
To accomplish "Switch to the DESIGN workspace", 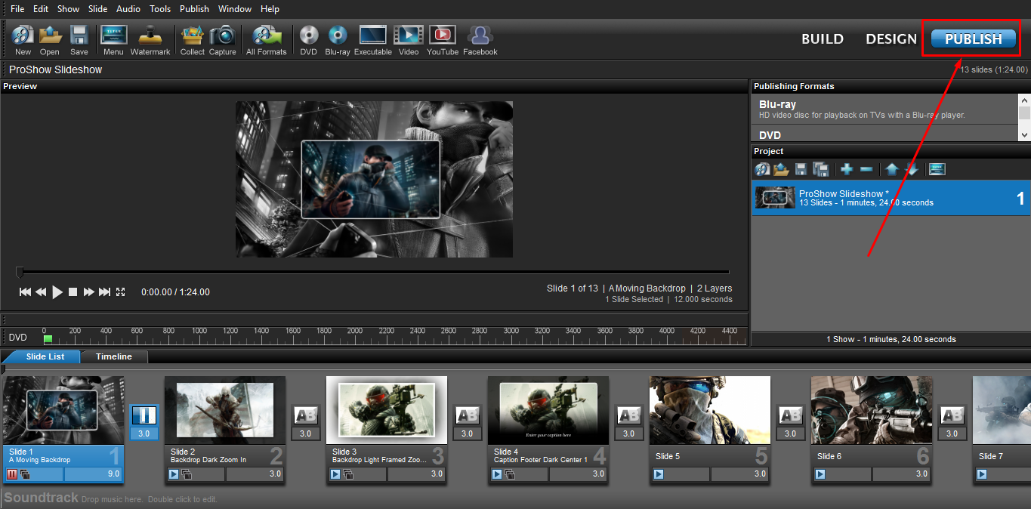I will coord(891,39).
